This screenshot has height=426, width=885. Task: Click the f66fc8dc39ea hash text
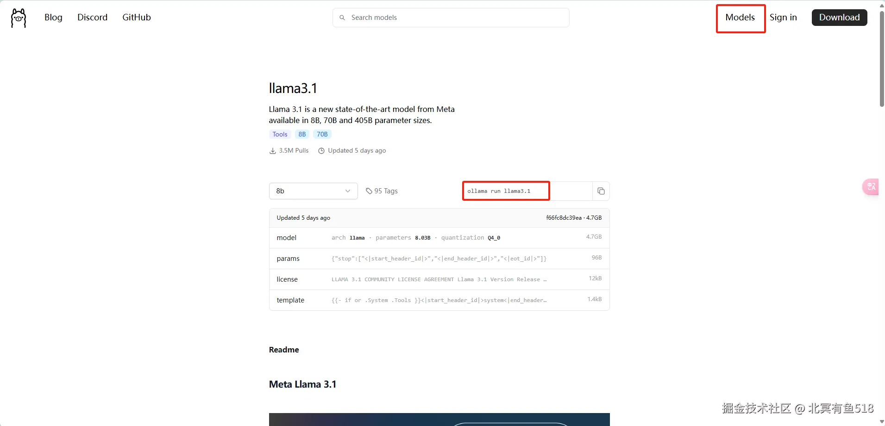tap(564, 218)
